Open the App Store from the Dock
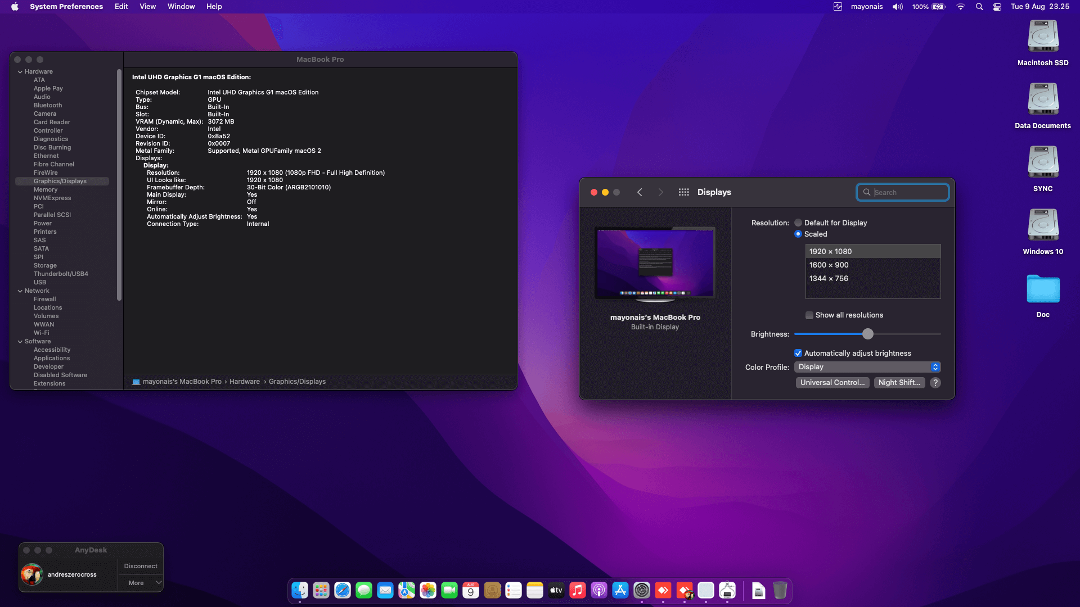Image resolution: width=1080 pixels, height=607 pixels. (x=620, y=591)
